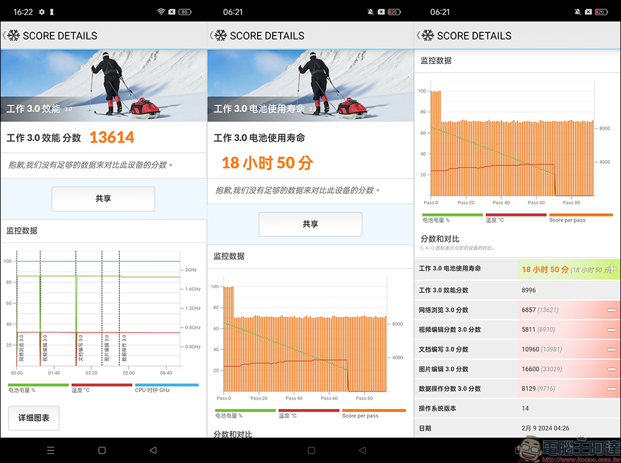Tap the 共享 share button under 18 小时 50 分
Viewport: 621px width, 463px height.
tap(310, 224)
